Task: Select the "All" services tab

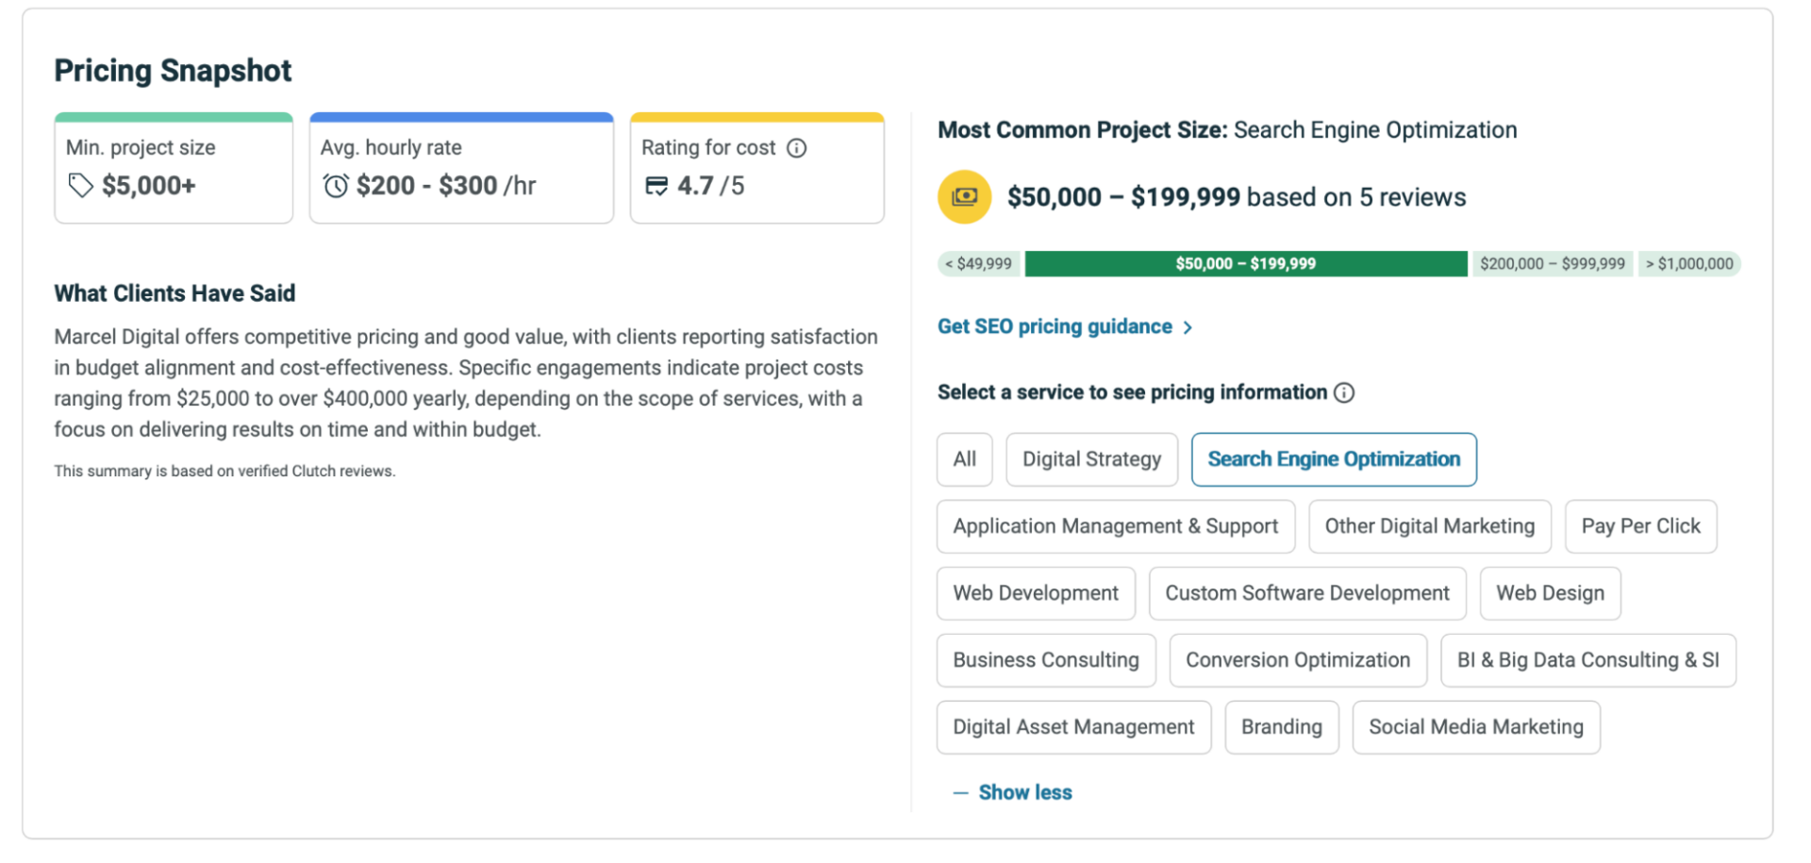Action: (x=964, y=459)
